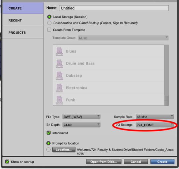Viewport: 179px width, 169px height.
Task: Switch to the RECENT tab
Action: click(x=23, y=20)
